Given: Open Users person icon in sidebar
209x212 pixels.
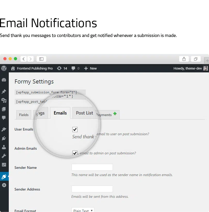Looking at the screenshot, I should pyautogui.click(x=4, y=147).
